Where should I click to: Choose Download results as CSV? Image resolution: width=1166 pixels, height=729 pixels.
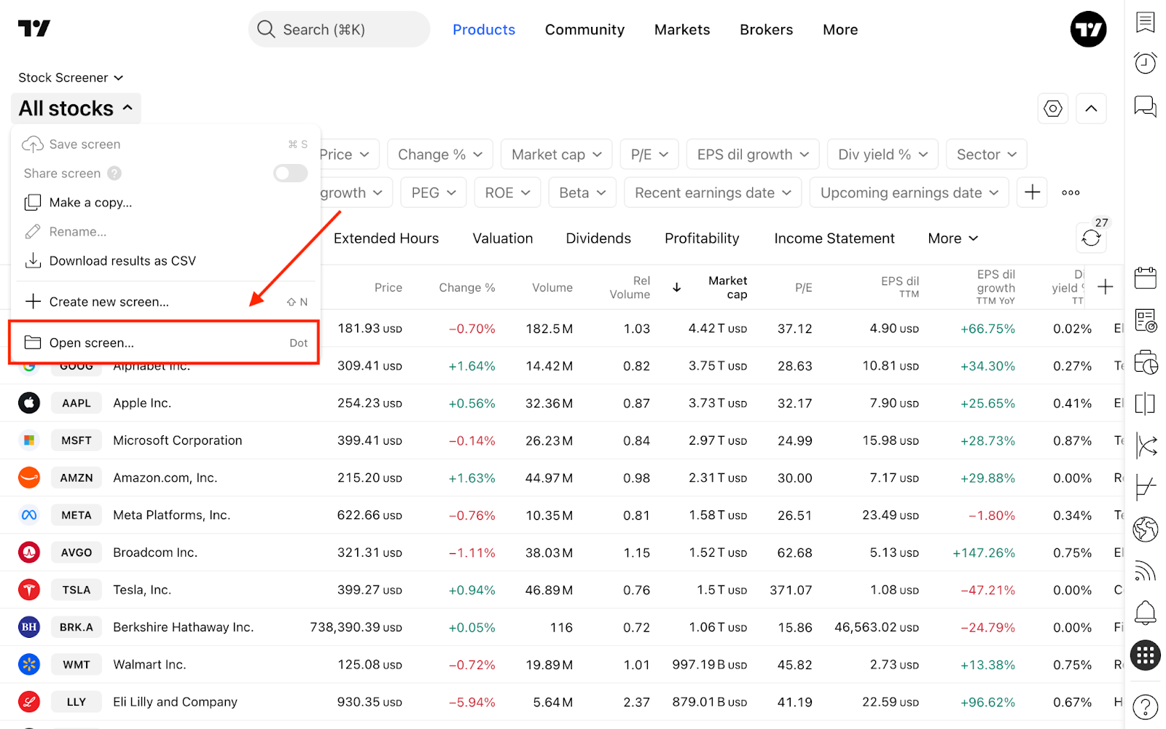pyautogui.click(x=165, y=261)
